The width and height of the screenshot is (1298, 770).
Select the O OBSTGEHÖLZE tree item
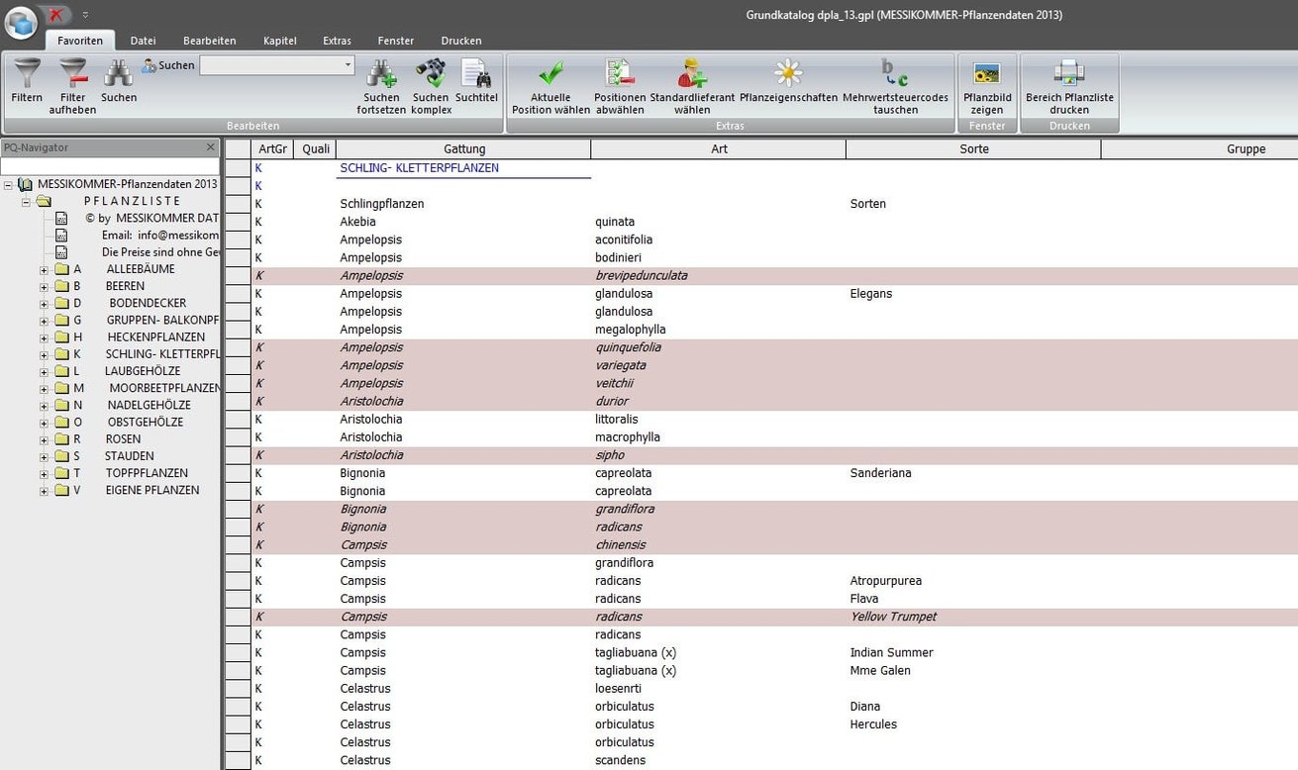pyautogui.click(x=128, y=422)
